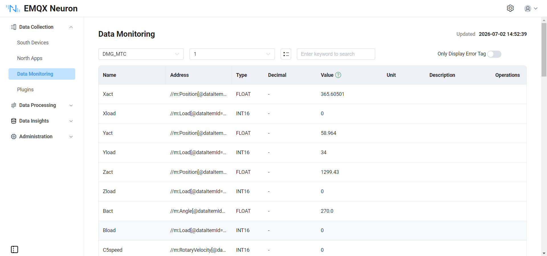
Task: Click the Description column header
Action: tap(442, 75)
